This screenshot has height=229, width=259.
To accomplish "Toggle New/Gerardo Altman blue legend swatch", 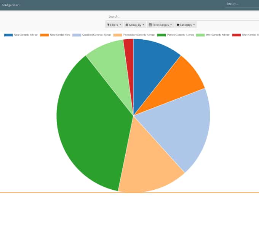I will coord(8,35).
